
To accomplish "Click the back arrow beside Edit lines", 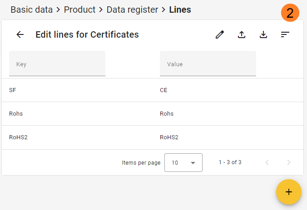I will click(x=20, y=34).
